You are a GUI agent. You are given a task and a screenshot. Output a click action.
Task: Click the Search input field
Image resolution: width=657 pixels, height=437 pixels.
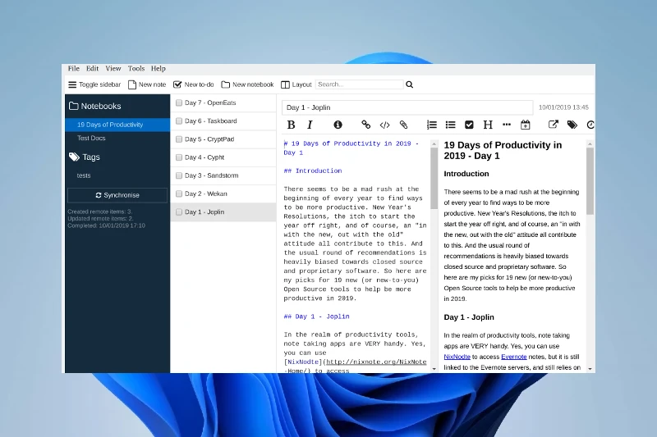360,84
